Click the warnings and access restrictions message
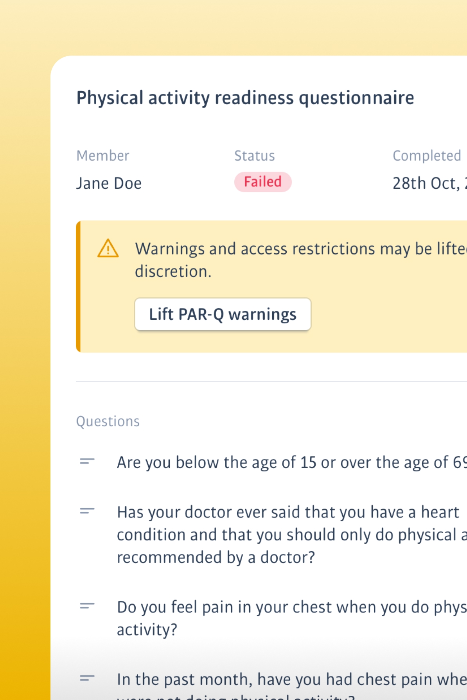Image resolution: width=467 pixels, height=700 pixels. pos(301,260)
